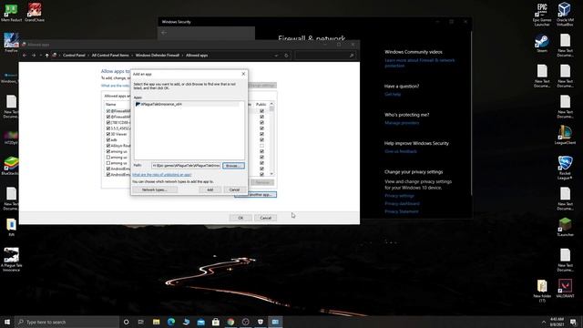Select the GrandChase desktop icon
The width and height of the screenshot is (583, 328).
pyautogui.click(x=35, y=12)
